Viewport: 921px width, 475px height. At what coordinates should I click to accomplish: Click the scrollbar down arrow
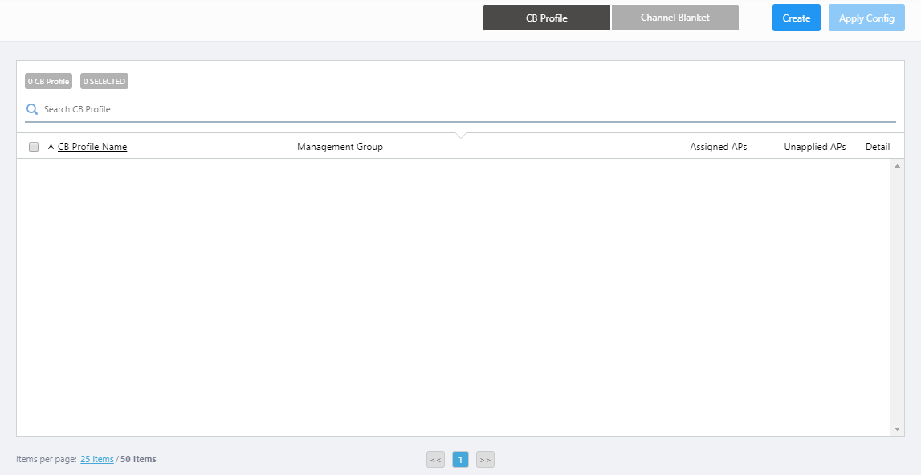tap(898, 430)
